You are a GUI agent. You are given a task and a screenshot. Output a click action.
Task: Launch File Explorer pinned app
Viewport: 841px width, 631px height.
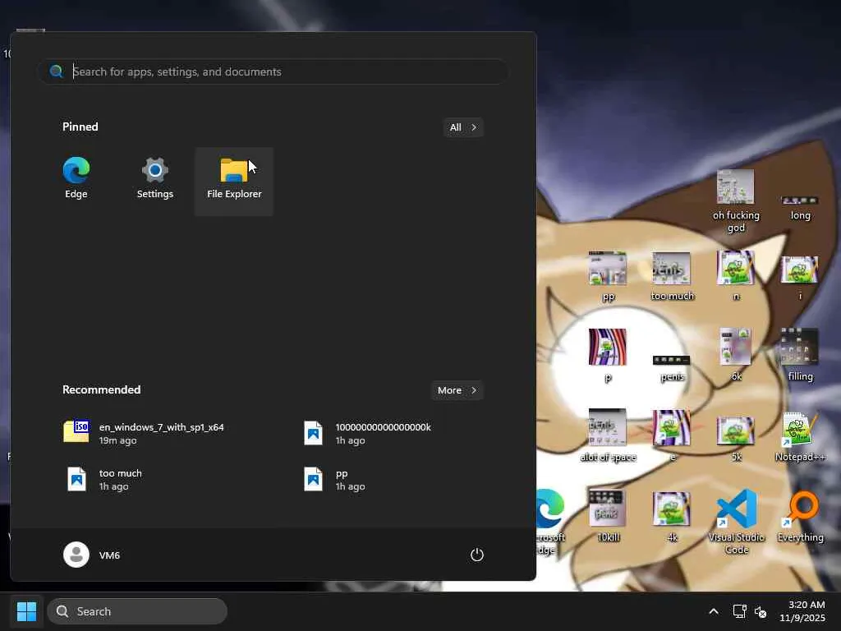[234, 181]
